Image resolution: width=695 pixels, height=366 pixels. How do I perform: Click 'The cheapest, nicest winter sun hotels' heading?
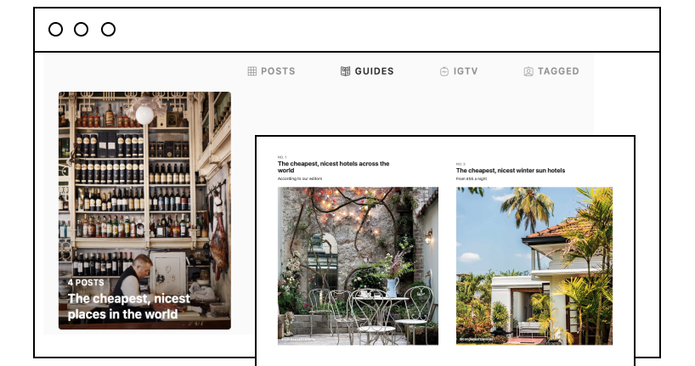click(511, 170)
